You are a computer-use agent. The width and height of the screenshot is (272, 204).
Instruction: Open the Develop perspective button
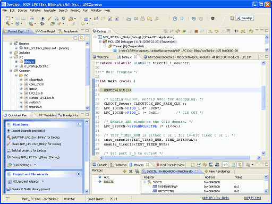(x=244, y=18)
